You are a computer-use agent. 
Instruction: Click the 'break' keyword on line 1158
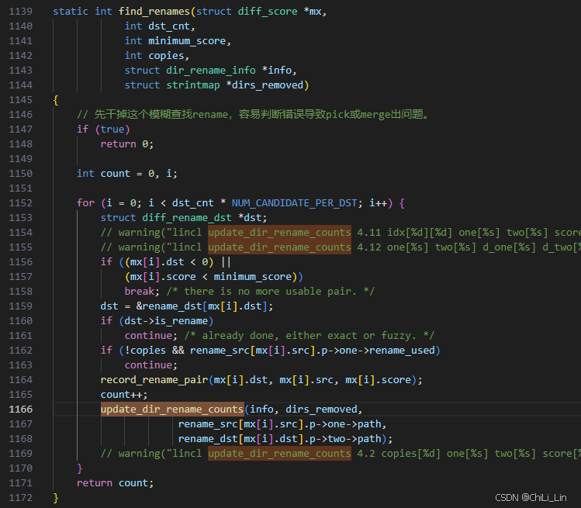pos(140,292)
